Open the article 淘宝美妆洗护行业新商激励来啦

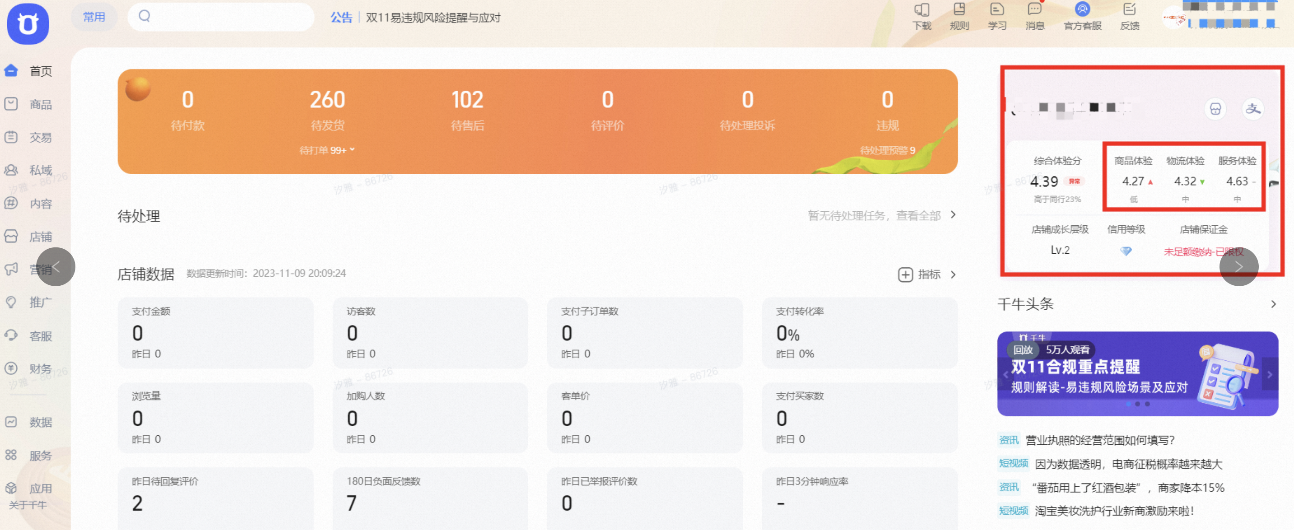click(x=1114, y=511)
